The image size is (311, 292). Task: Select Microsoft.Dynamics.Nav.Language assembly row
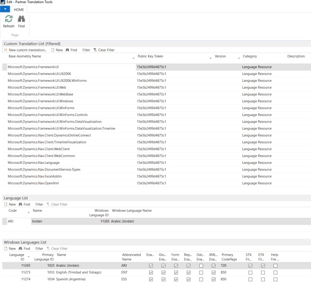coord(34,163)
